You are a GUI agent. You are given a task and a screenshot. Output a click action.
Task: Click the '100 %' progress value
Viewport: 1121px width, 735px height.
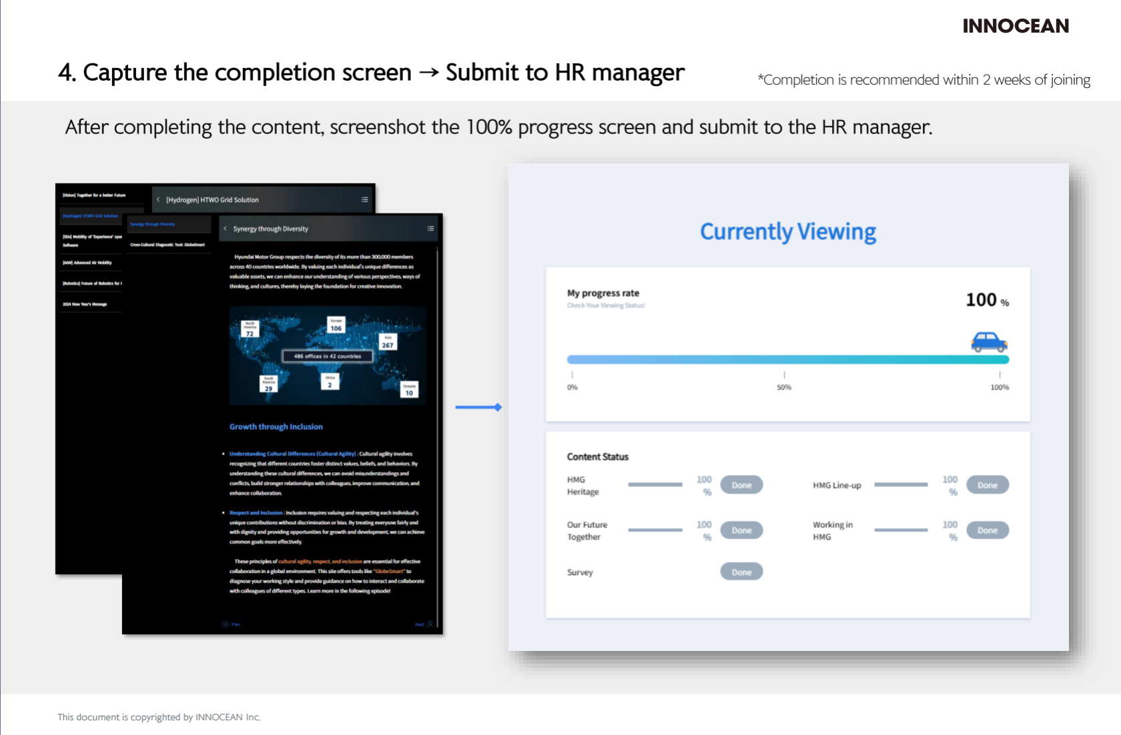pos(988,300)
